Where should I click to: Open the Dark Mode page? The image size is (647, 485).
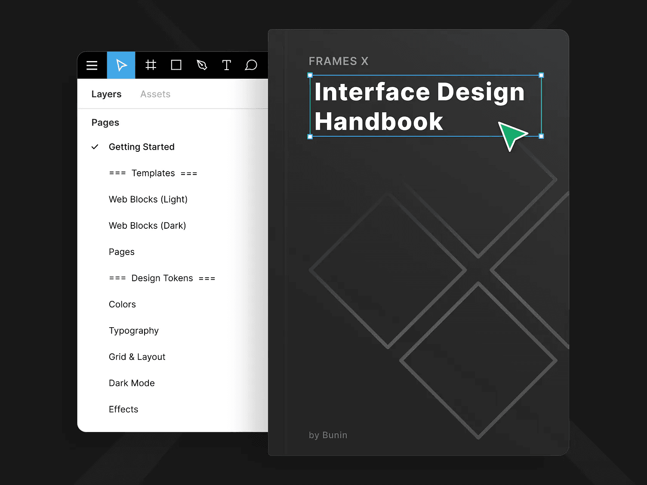click(x=132, y=383)
